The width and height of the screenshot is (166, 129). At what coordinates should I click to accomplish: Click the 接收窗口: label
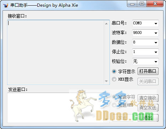(17, 16)
